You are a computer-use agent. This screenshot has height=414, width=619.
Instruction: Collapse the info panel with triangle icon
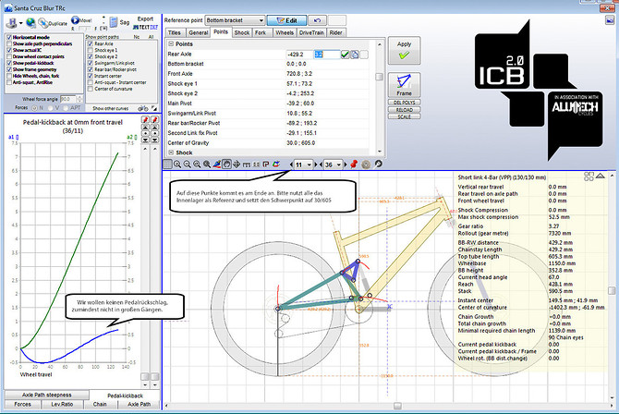[600, 176]
